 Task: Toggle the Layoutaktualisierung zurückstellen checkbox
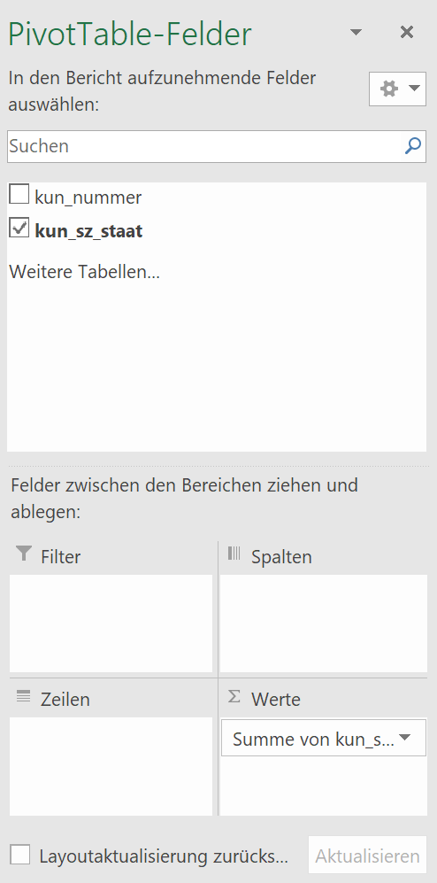coord(20,855)
